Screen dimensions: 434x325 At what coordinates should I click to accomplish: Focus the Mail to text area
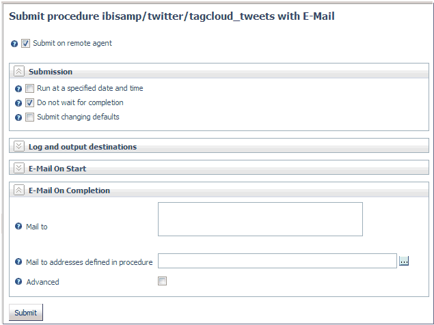point(260,219)
